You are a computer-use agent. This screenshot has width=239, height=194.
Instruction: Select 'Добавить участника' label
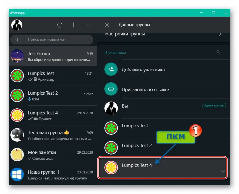143,70
